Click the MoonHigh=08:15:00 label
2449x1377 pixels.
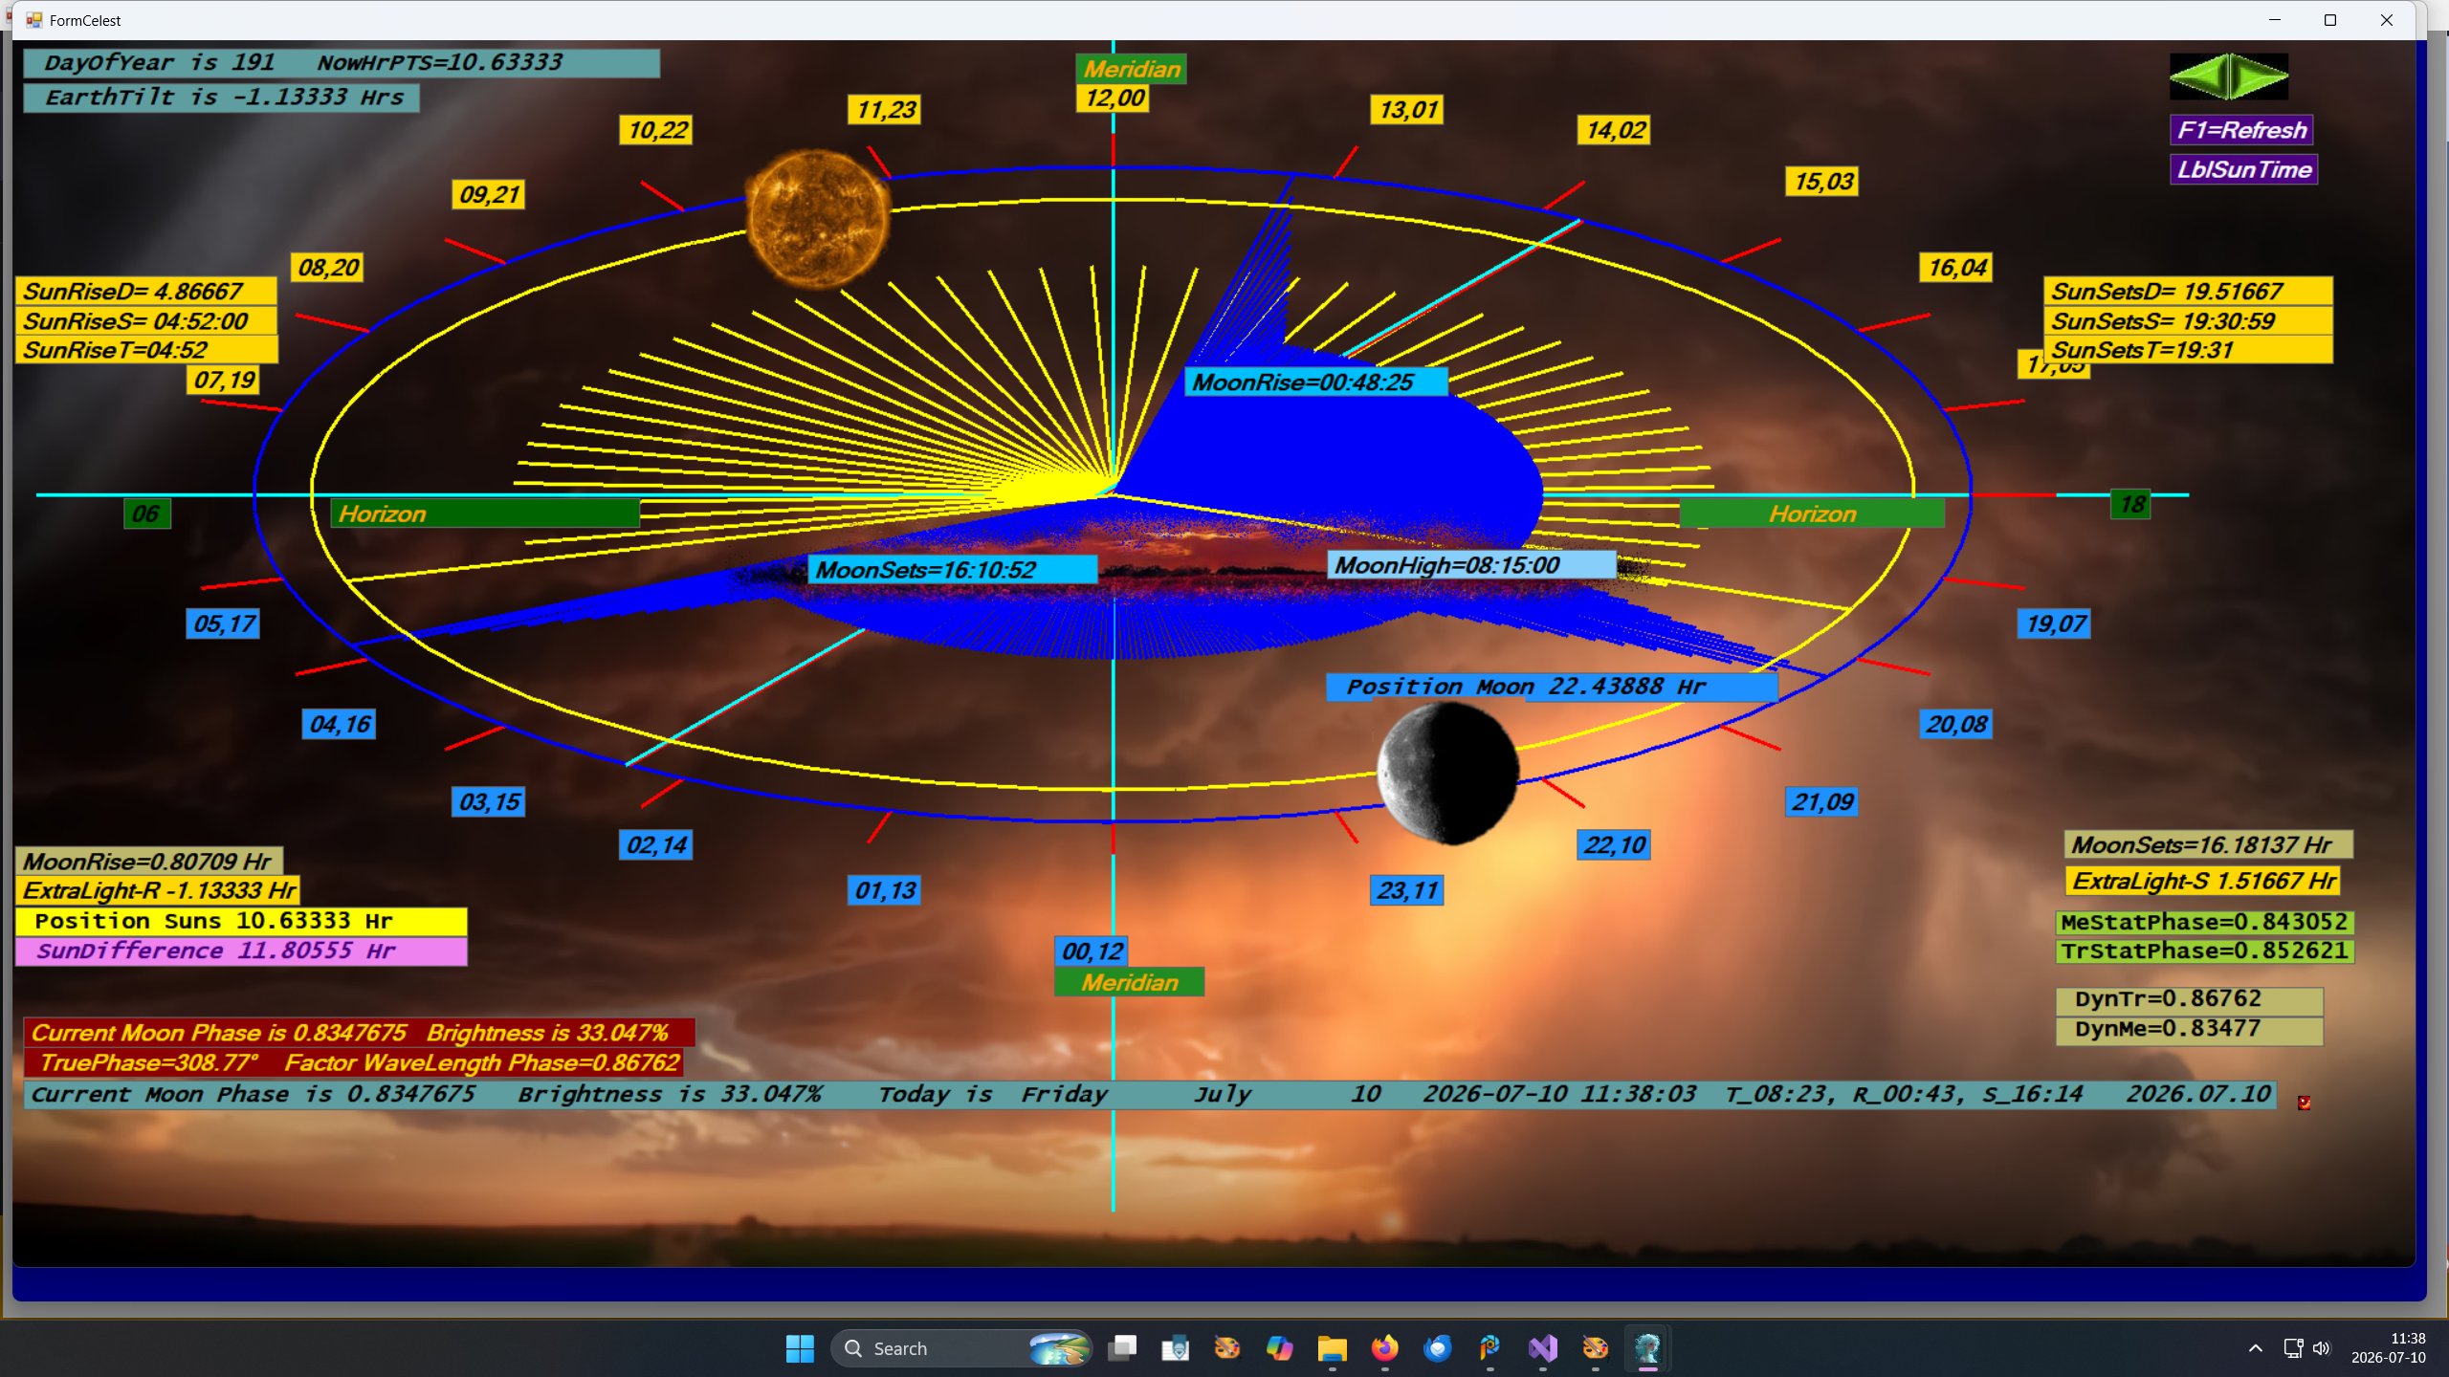[x=1471, y=565]
